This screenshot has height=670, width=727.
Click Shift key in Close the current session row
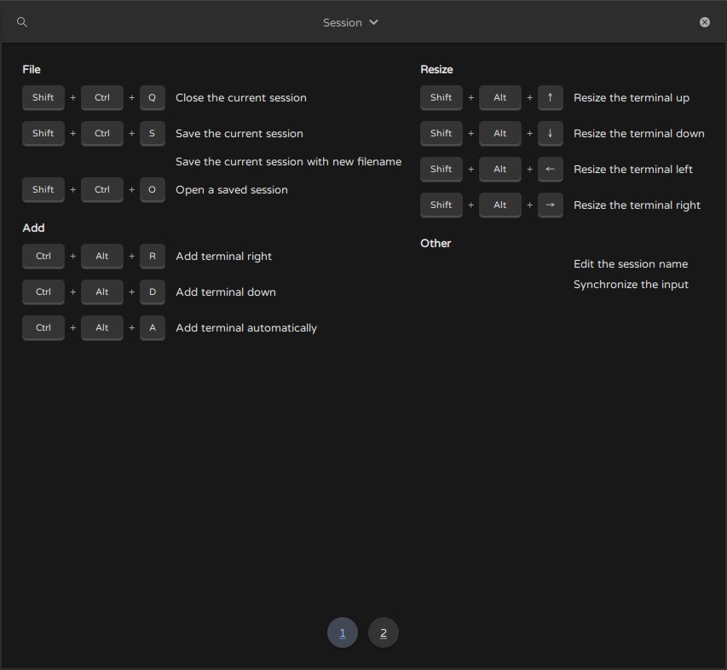pyautogui.click(x=43, y=97)
